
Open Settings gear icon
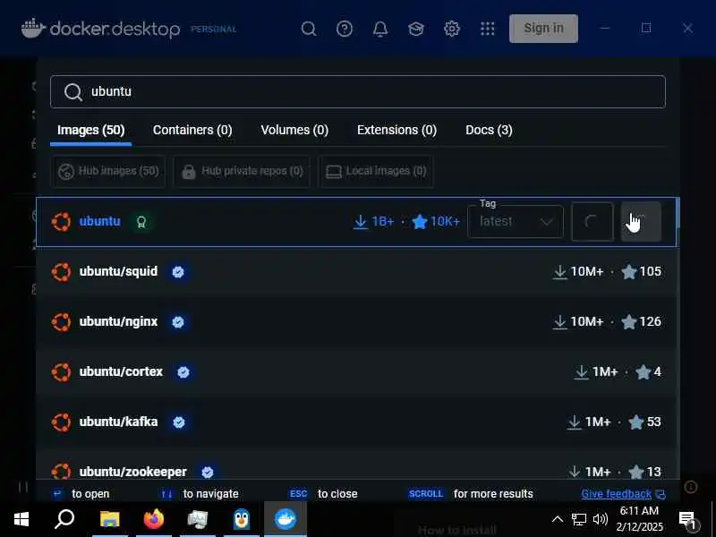pos(452,29)
